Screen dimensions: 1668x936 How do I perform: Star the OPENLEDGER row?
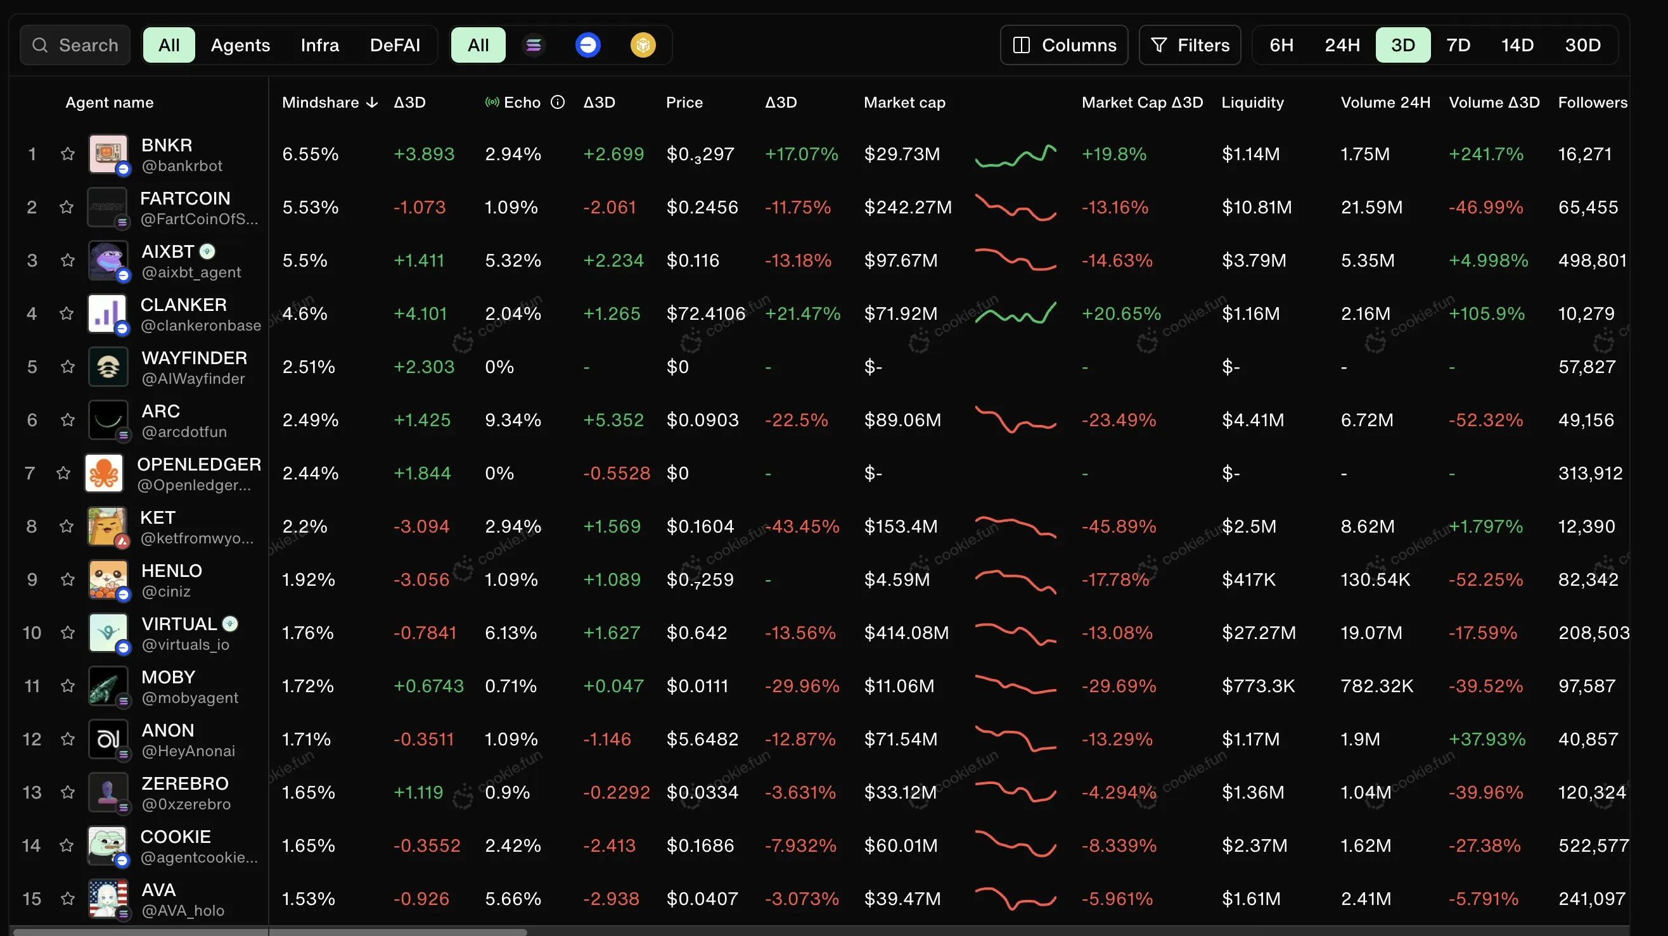point(63,473)
